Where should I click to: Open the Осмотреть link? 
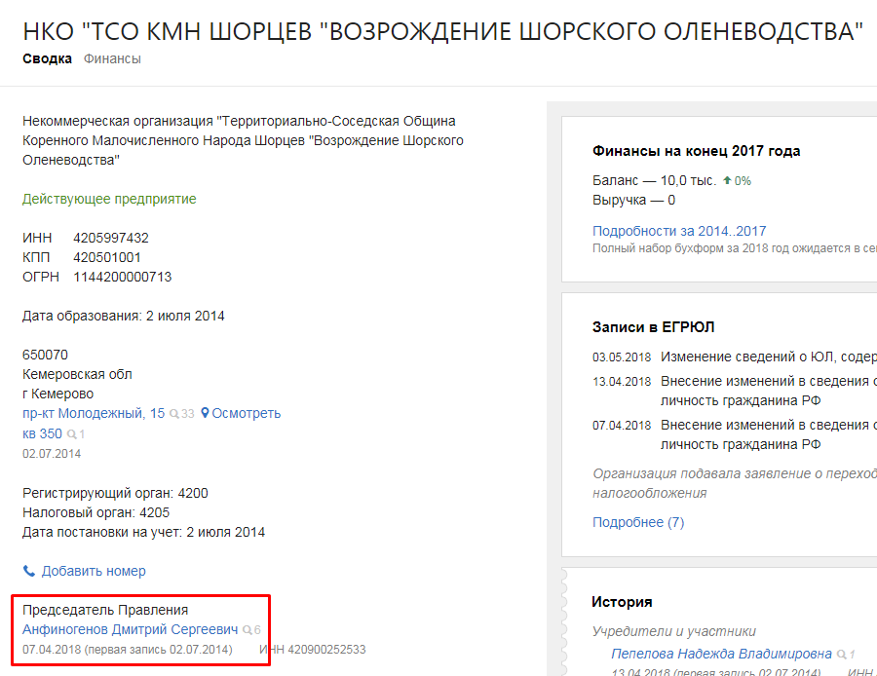pos(247,413)
